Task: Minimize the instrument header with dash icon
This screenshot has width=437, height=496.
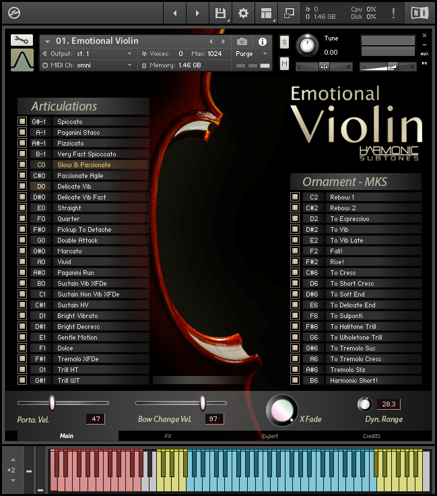Action: 424,44
